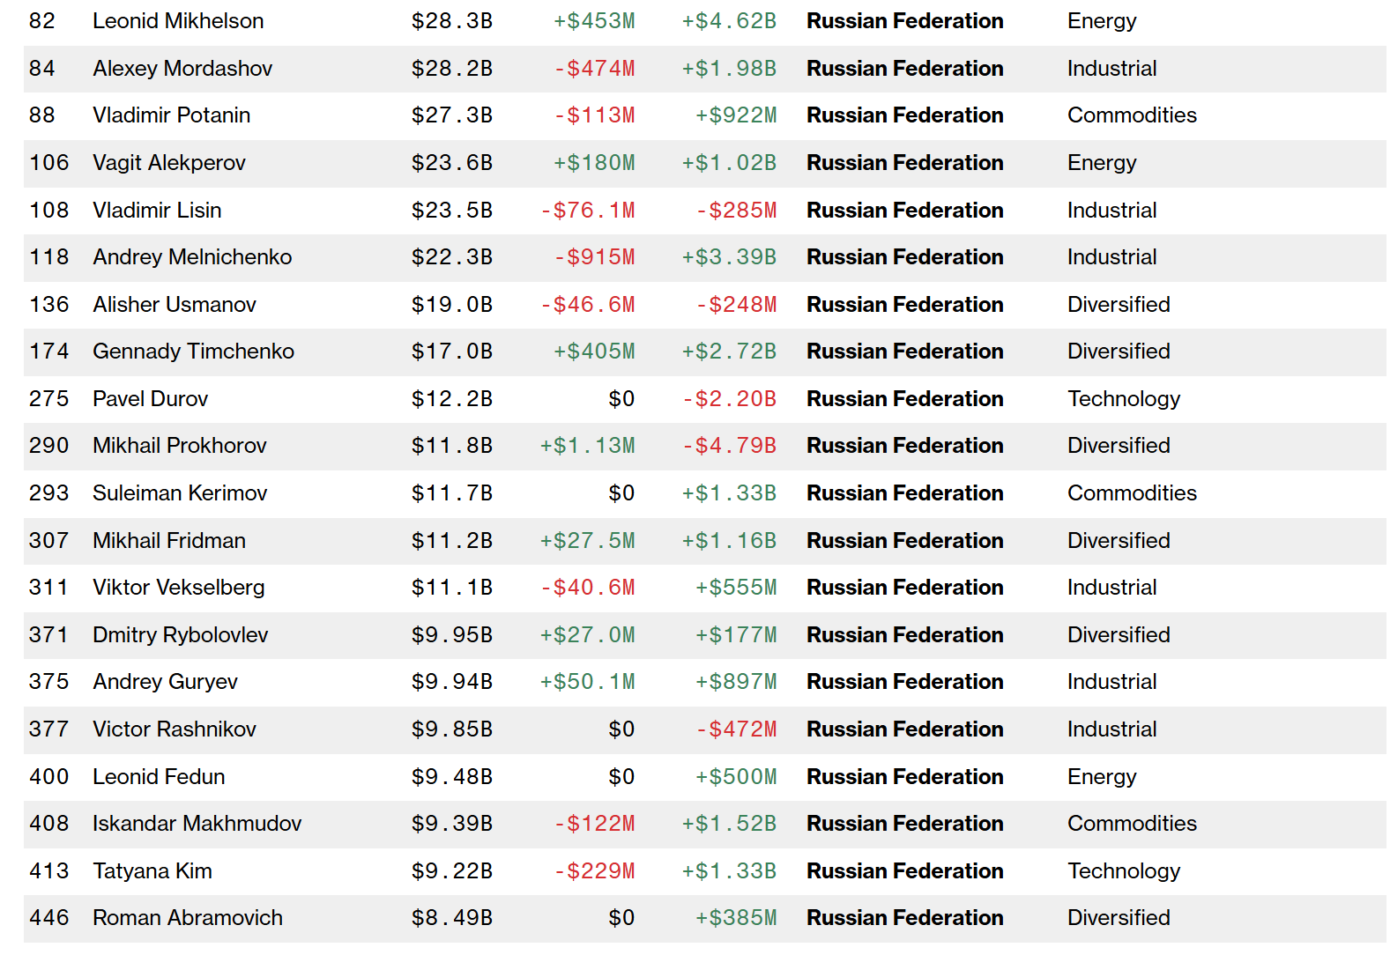
Task: Click the -$474M daily change value
Action: click(594, 69)
